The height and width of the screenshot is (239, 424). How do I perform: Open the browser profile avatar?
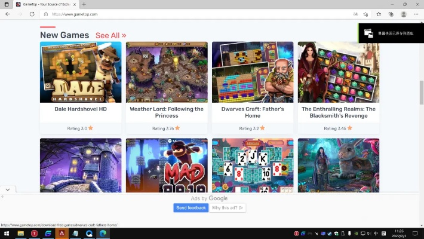[404, 14]
